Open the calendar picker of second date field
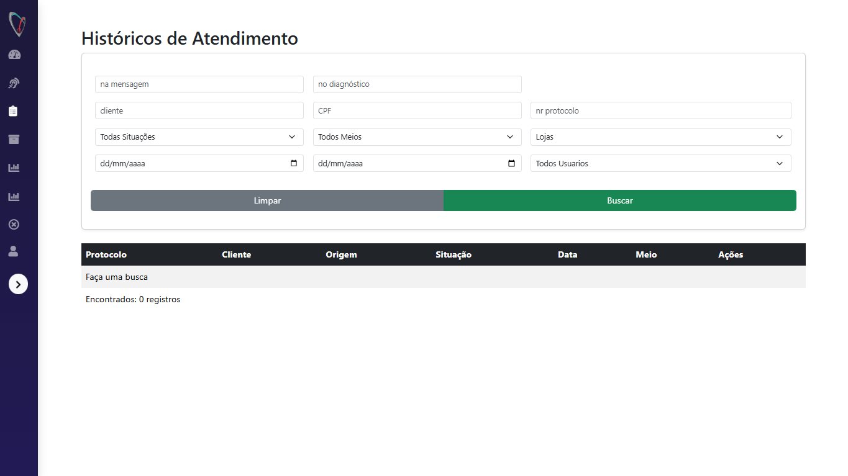 (x=511, y=164)
